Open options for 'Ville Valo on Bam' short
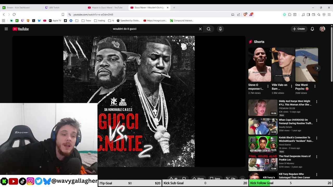 coord(291,86)
